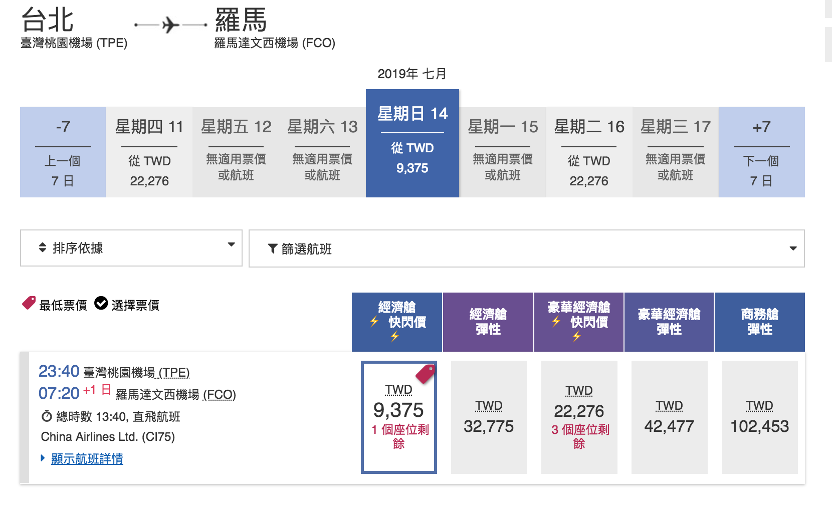The width and height of the screenshot is (832, 510).
Task: Advance 7 days with +7 tab
Action: [x=762, y=152]
